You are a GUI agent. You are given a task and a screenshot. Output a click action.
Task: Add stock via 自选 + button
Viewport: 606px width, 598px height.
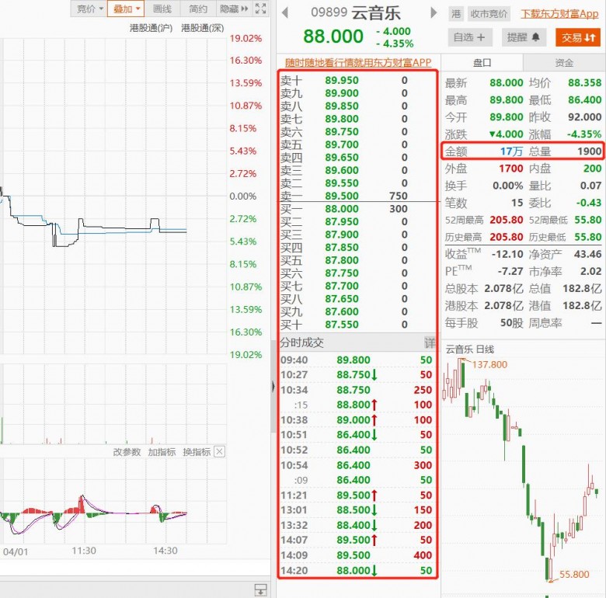469,37
